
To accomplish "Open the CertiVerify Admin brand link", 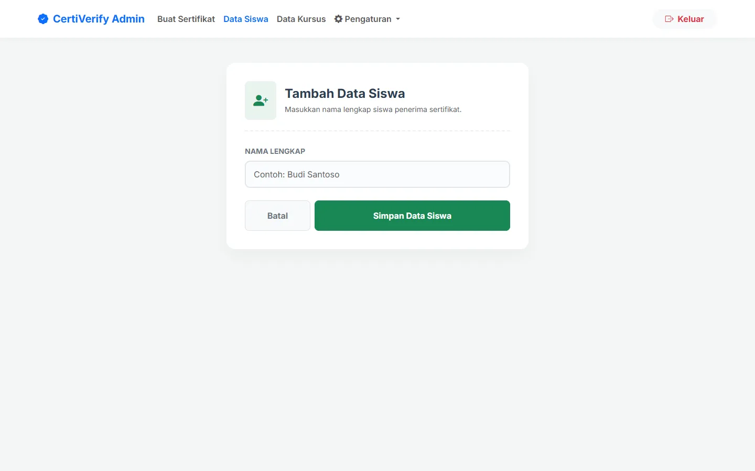I will click(x=91, y=19).
